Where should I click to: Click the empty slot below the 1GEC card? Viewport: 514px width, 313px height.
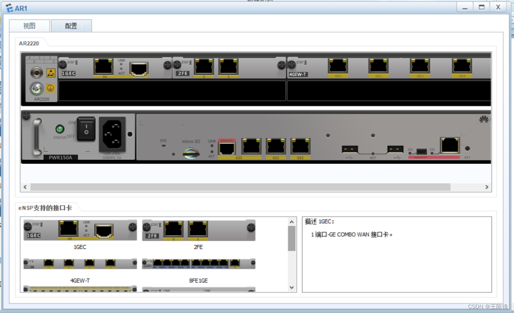coord(172,91)
